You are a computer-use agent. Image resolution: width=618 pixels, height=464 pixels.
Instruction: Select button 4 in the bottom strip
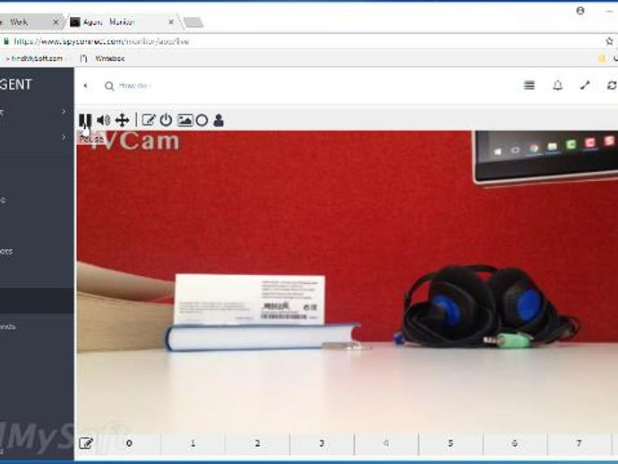pos(386,443)
